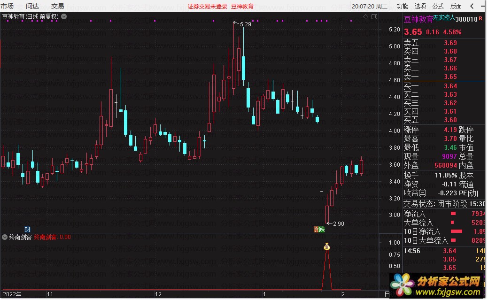
Task: Click the R margin-trading tag beside 300010
Action: point(480,19)
